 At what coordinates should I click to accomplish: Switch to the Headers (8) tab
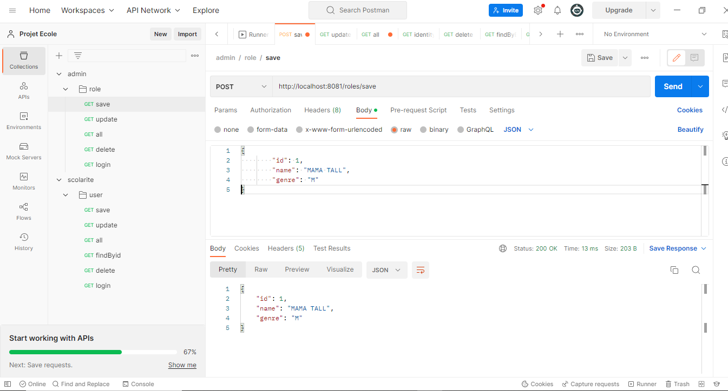point(323,110)
